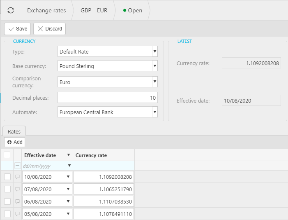This screenshot has width=288, height=220.
Task: Tick the select-all checkbox in grid header
Action: click(x=7, y=155)
